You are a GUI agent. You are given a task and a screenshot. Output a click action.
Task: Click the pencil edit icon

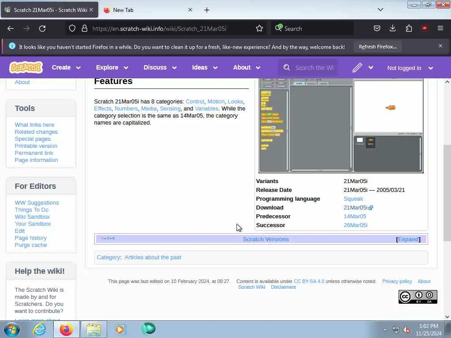tap(357, 67)
